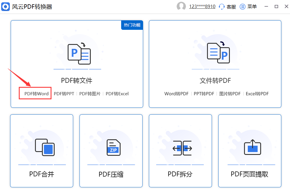
Task: Select the 文件转PDF heading
Action: [215, 80]
